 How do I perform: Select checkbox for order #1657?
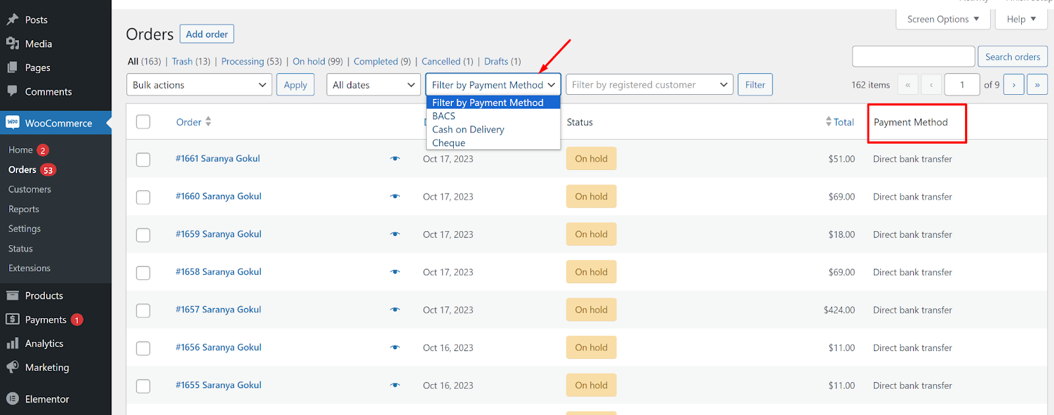point(143,310)
